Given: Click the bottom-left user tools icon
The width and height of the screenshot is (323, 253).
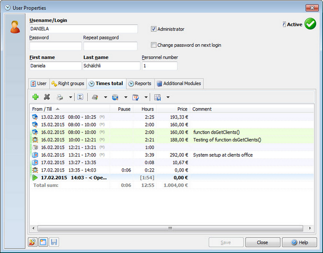Looking at the screenshot, I should click(x=33, y=242).
